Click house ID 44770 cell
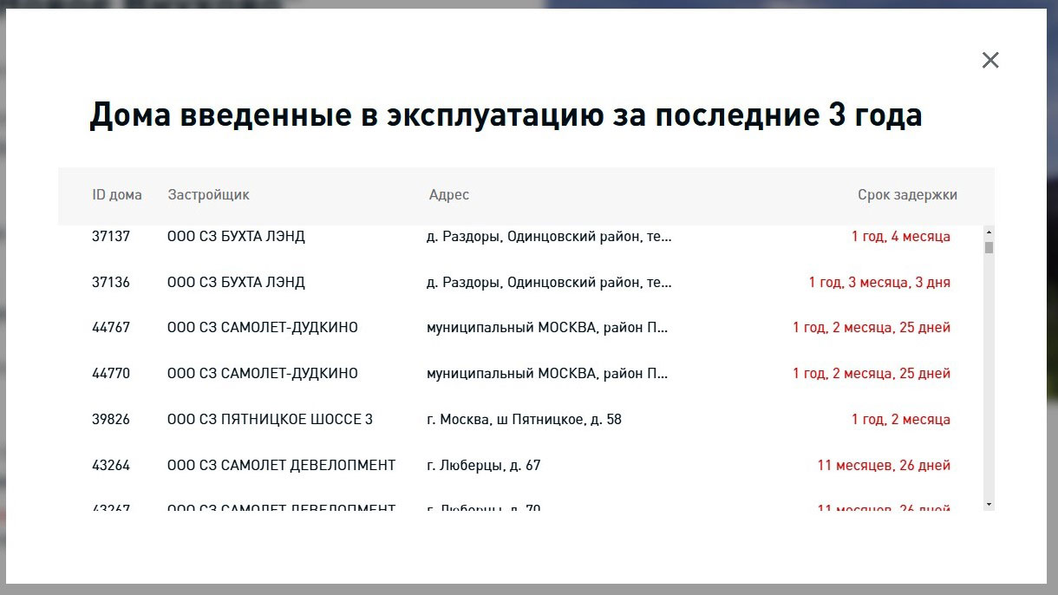The height and width of the screenshot is (595, 1058). 111,374
